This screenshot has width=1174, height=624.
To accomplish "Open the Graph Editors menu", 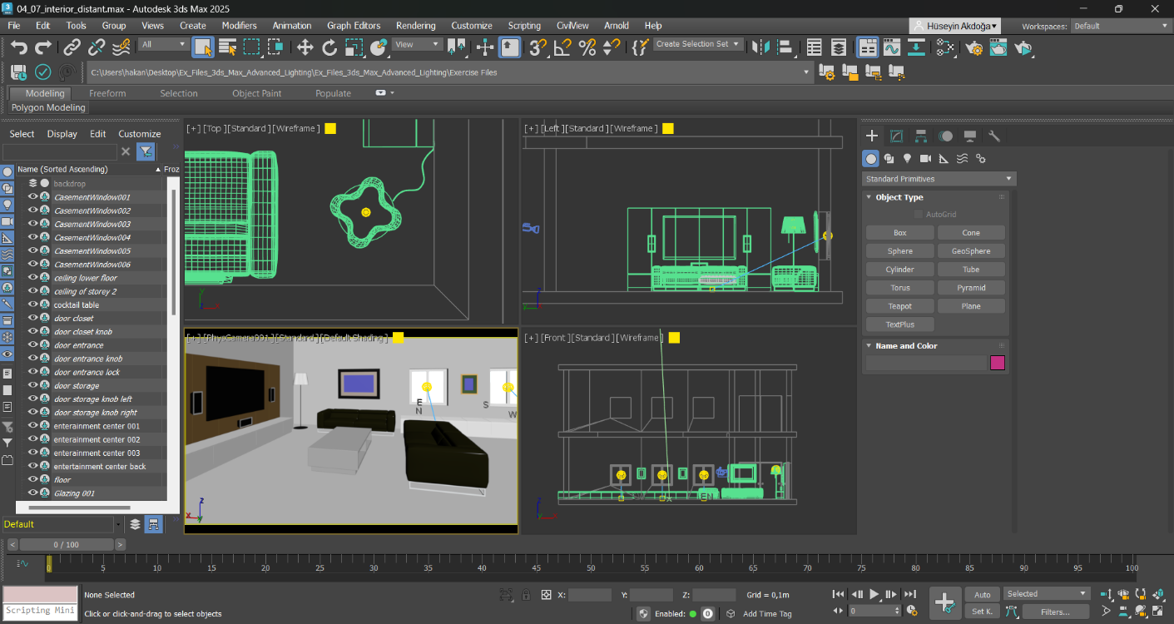I will (354, 26).
